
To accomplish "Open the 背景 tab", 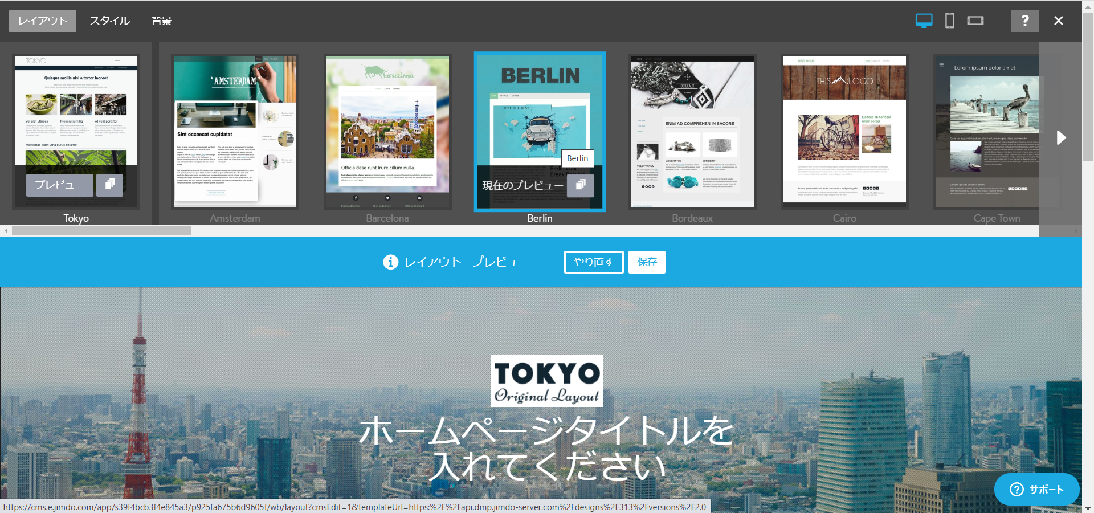I will point(161,21).
